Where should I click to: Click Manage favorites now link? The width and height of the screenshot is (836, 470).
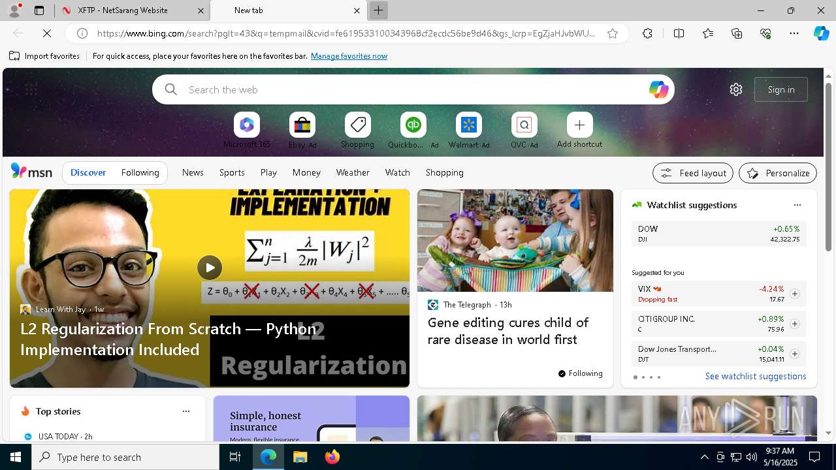pos(349,56)
